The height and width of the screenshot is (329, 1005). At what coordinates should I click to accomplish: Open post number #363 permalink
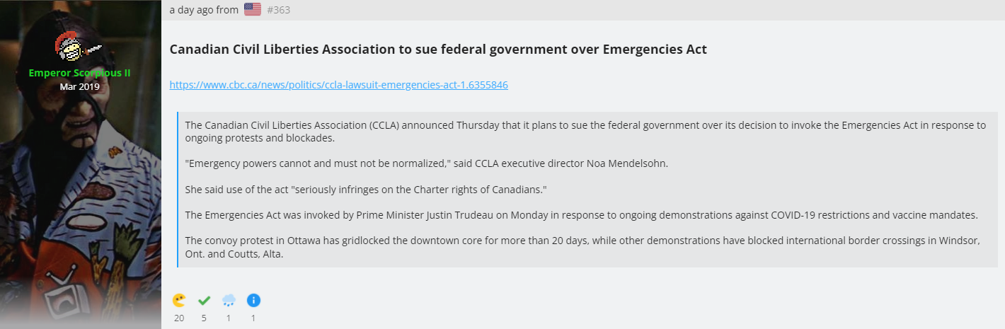[279, 10]
